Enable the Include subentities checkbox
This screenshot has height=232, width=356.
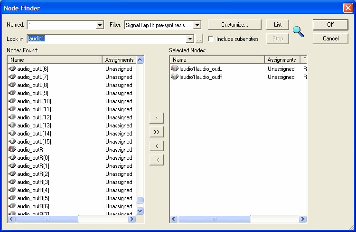pos(211,39)
